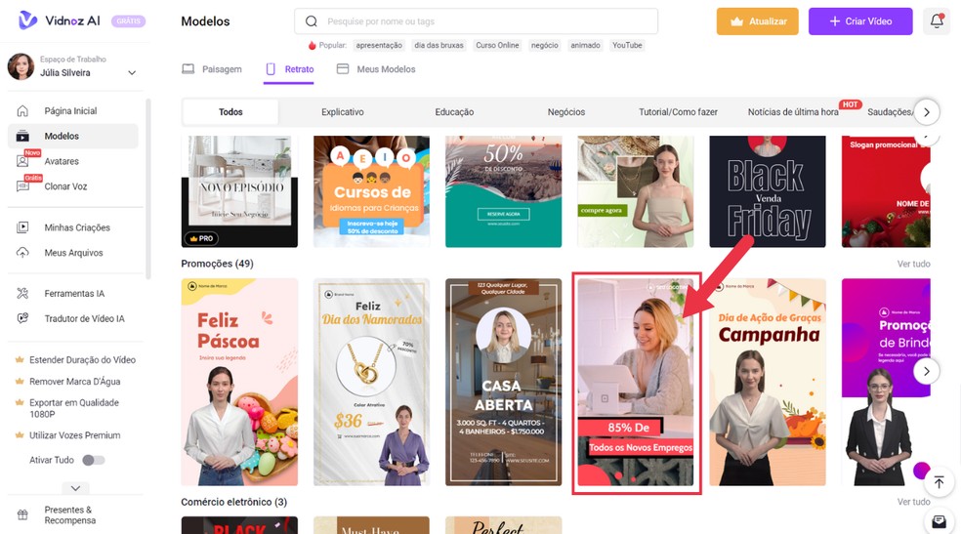Select the Explicativo category tab
The height and width of the screenshot is (534, 961).
click(343, 112)
